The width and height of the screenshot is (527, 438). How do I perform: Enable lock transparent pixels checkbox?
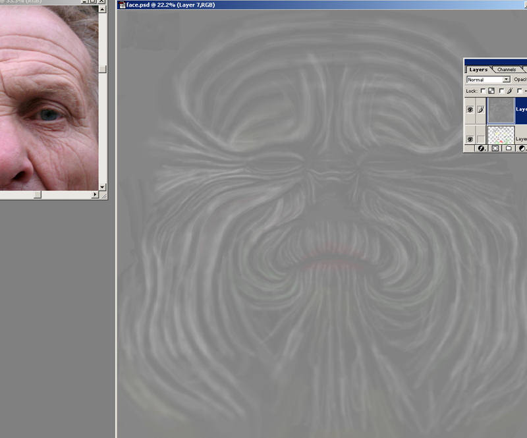coord(483,91)
